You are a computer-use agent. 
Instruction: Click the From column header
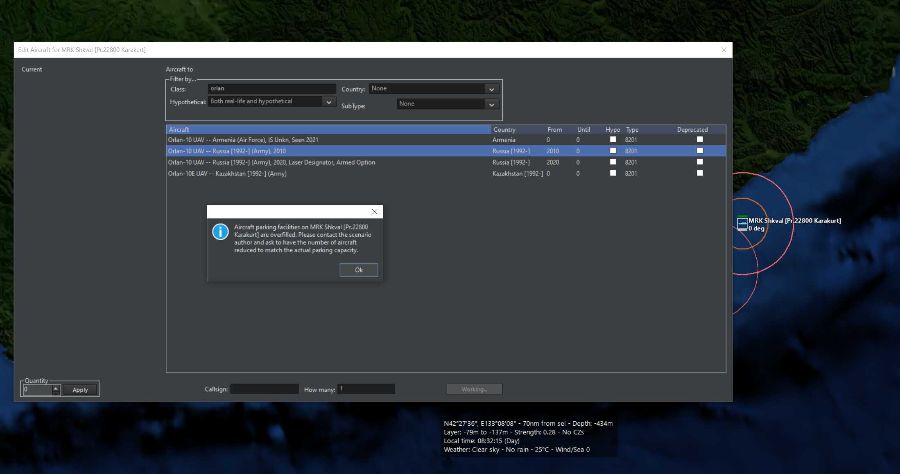pos(554,130)
